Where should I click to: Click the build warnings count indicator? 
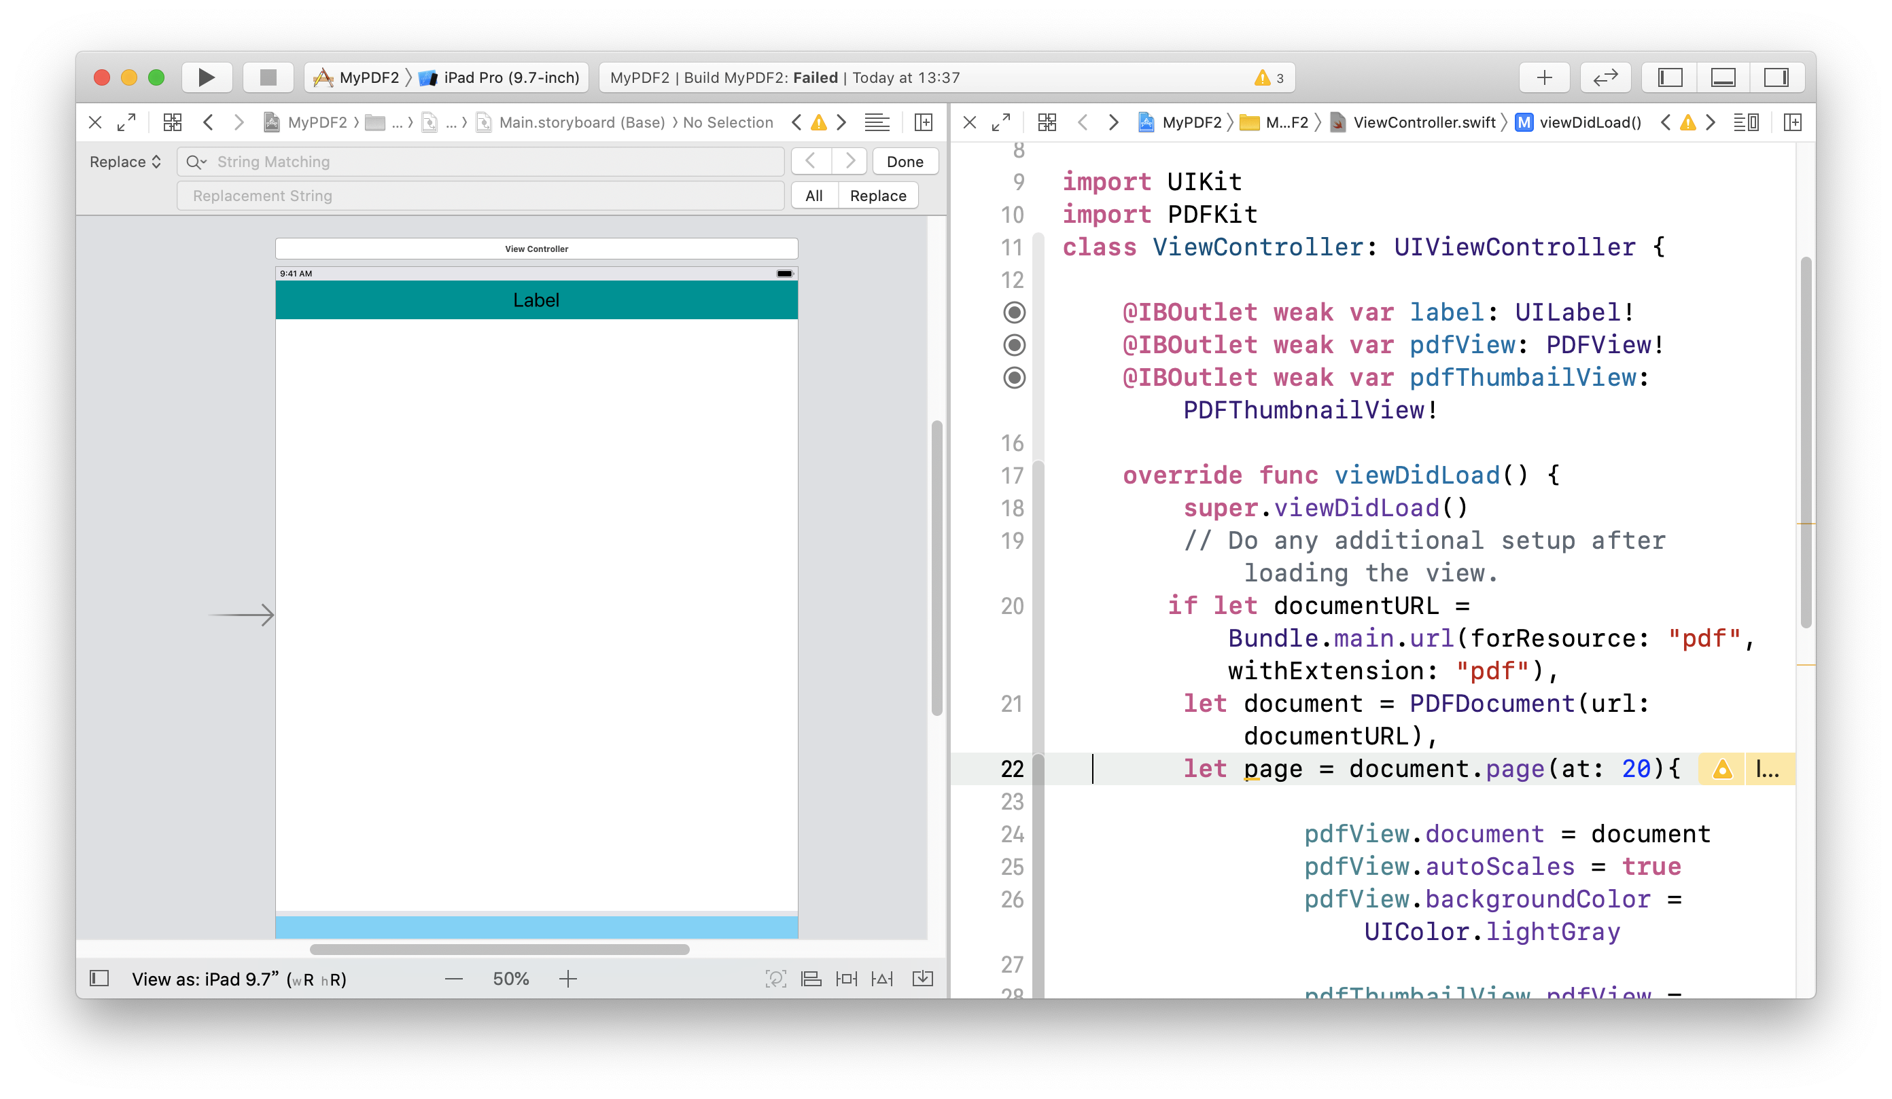point(1269,77)
